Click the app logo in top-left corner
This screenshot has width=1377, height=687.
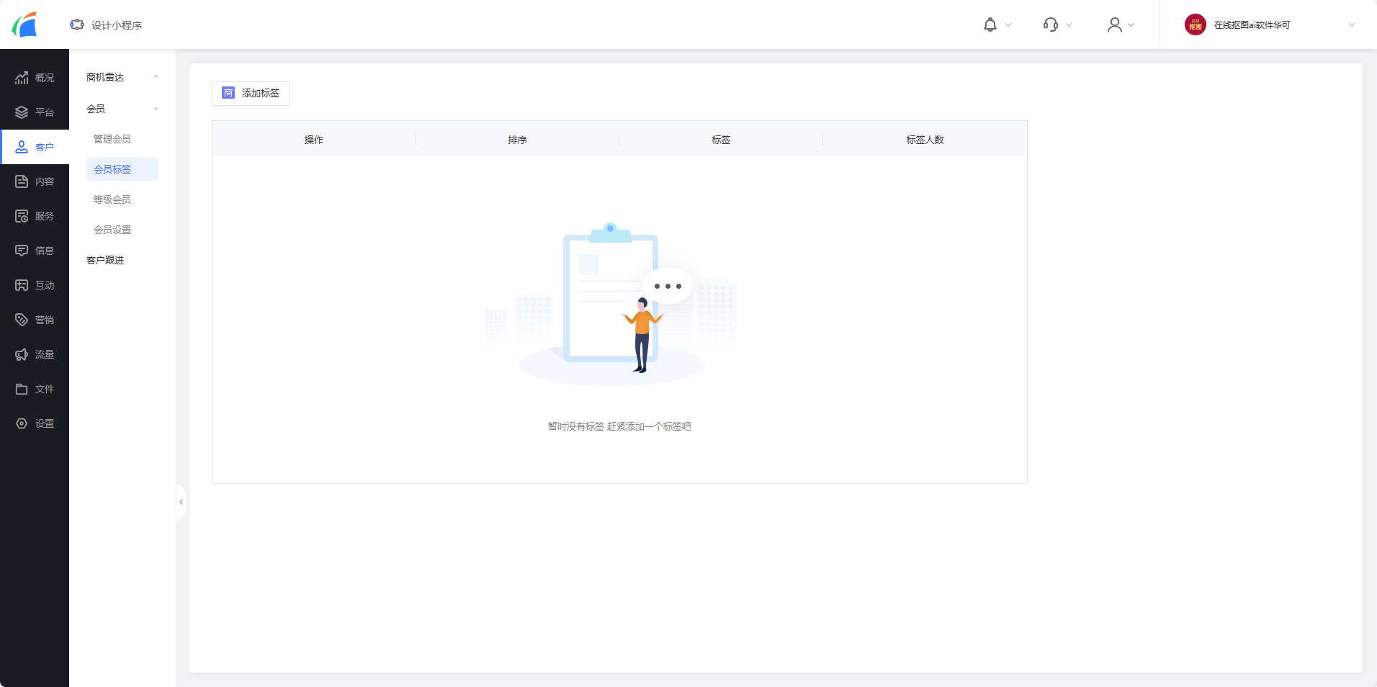tap(24, 24)
